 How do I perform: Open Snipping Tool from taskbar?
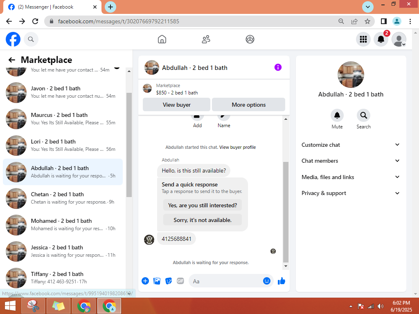click(33, 306)
